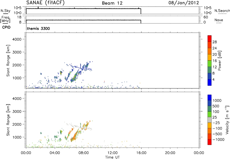
Task: Select the 'themis 3300' CPID text
Action: point(39,28)
